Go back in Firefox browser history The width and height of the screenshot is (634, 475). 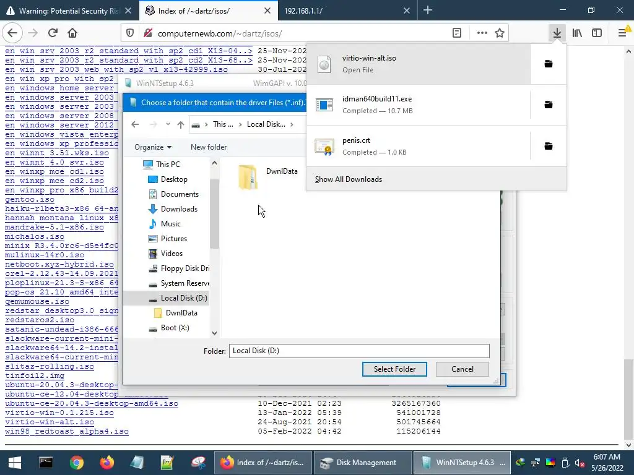(x=12, y=33)
